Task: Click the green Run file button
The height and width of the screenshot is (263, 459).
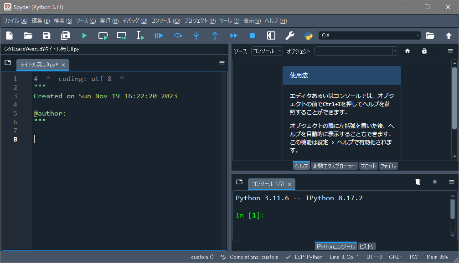Action: (x=84, y=35)
